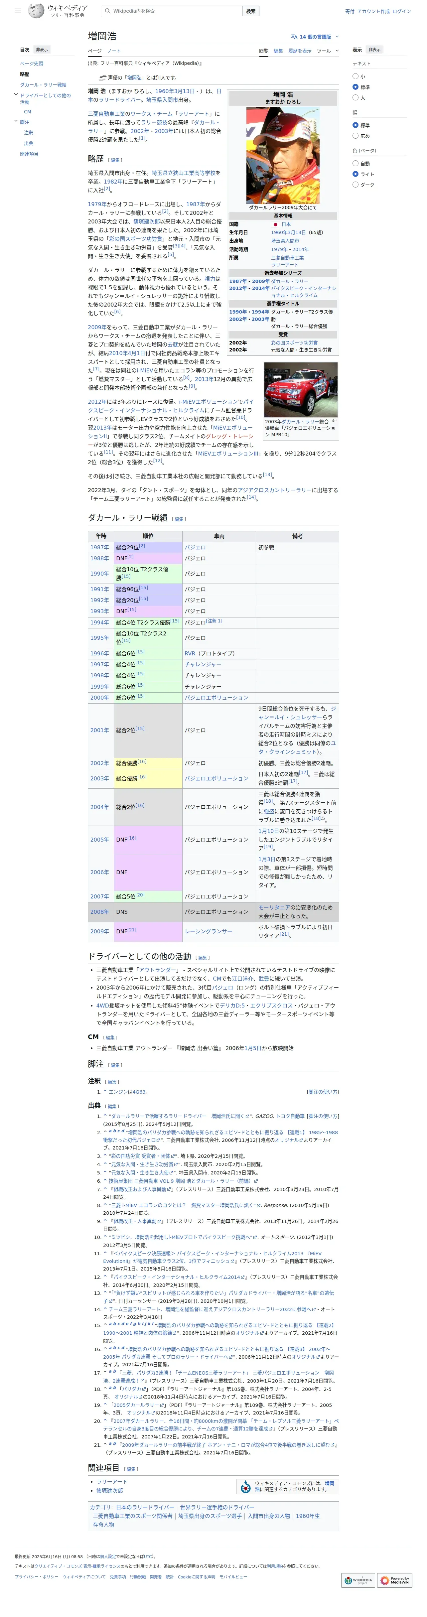Open the ツール dropdown menu
427x1617 pixels.
click(x=327, y=51)
